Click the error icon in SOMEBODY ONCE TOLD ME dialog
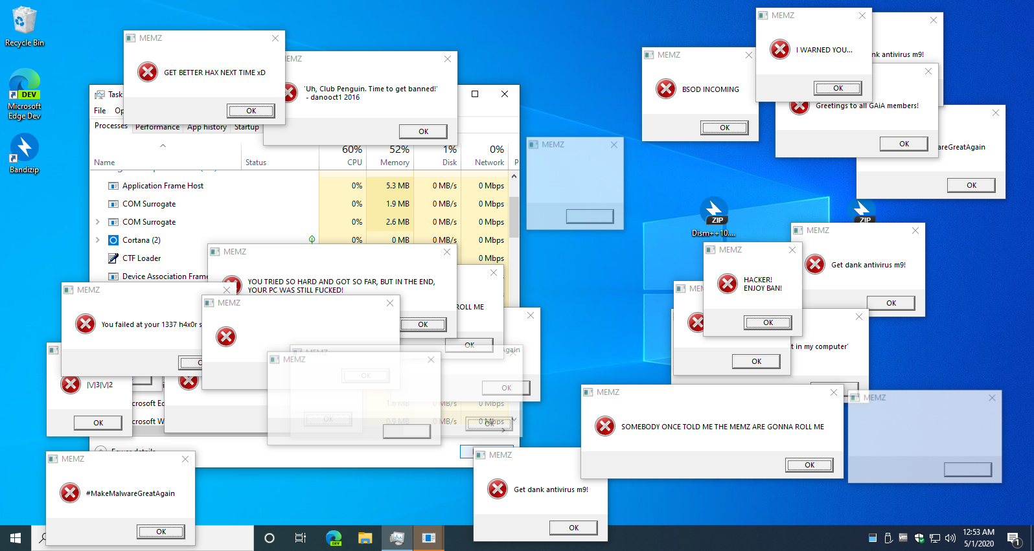Viewport: 1034px width, 551px height. coord(605,426)
